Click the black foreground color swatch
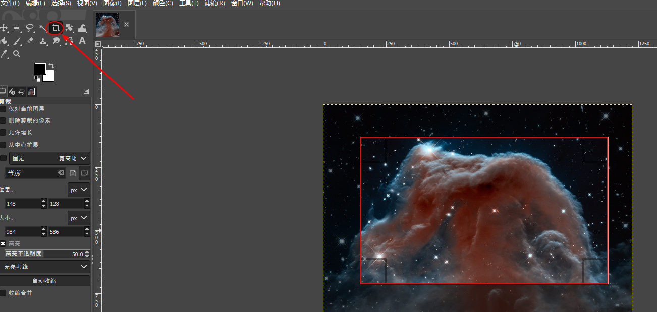 pos(40,69)
